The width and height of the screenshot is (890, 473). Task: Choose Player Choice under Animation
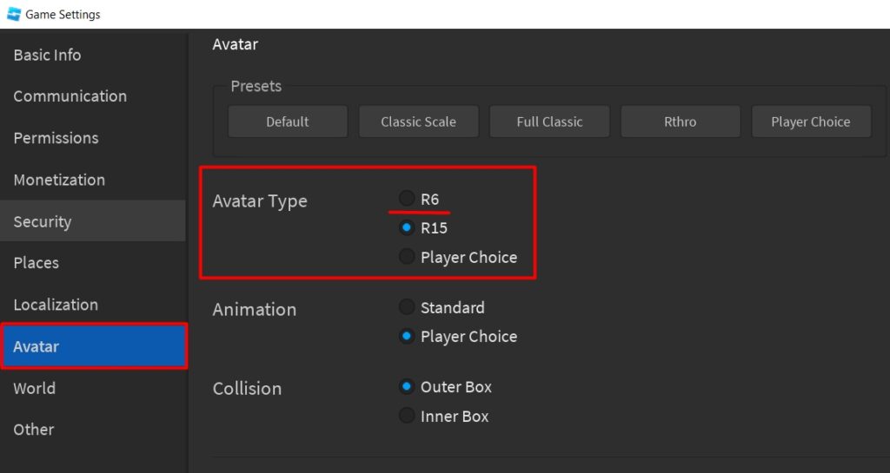pos(407,336)
